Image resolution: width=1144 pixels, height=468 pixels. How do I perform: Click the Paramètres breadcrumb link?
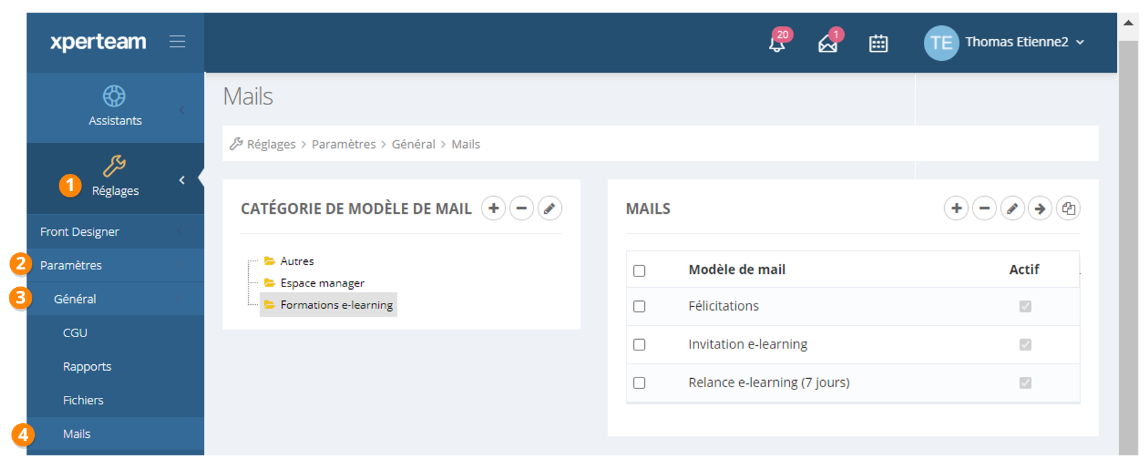click(344, 144)
